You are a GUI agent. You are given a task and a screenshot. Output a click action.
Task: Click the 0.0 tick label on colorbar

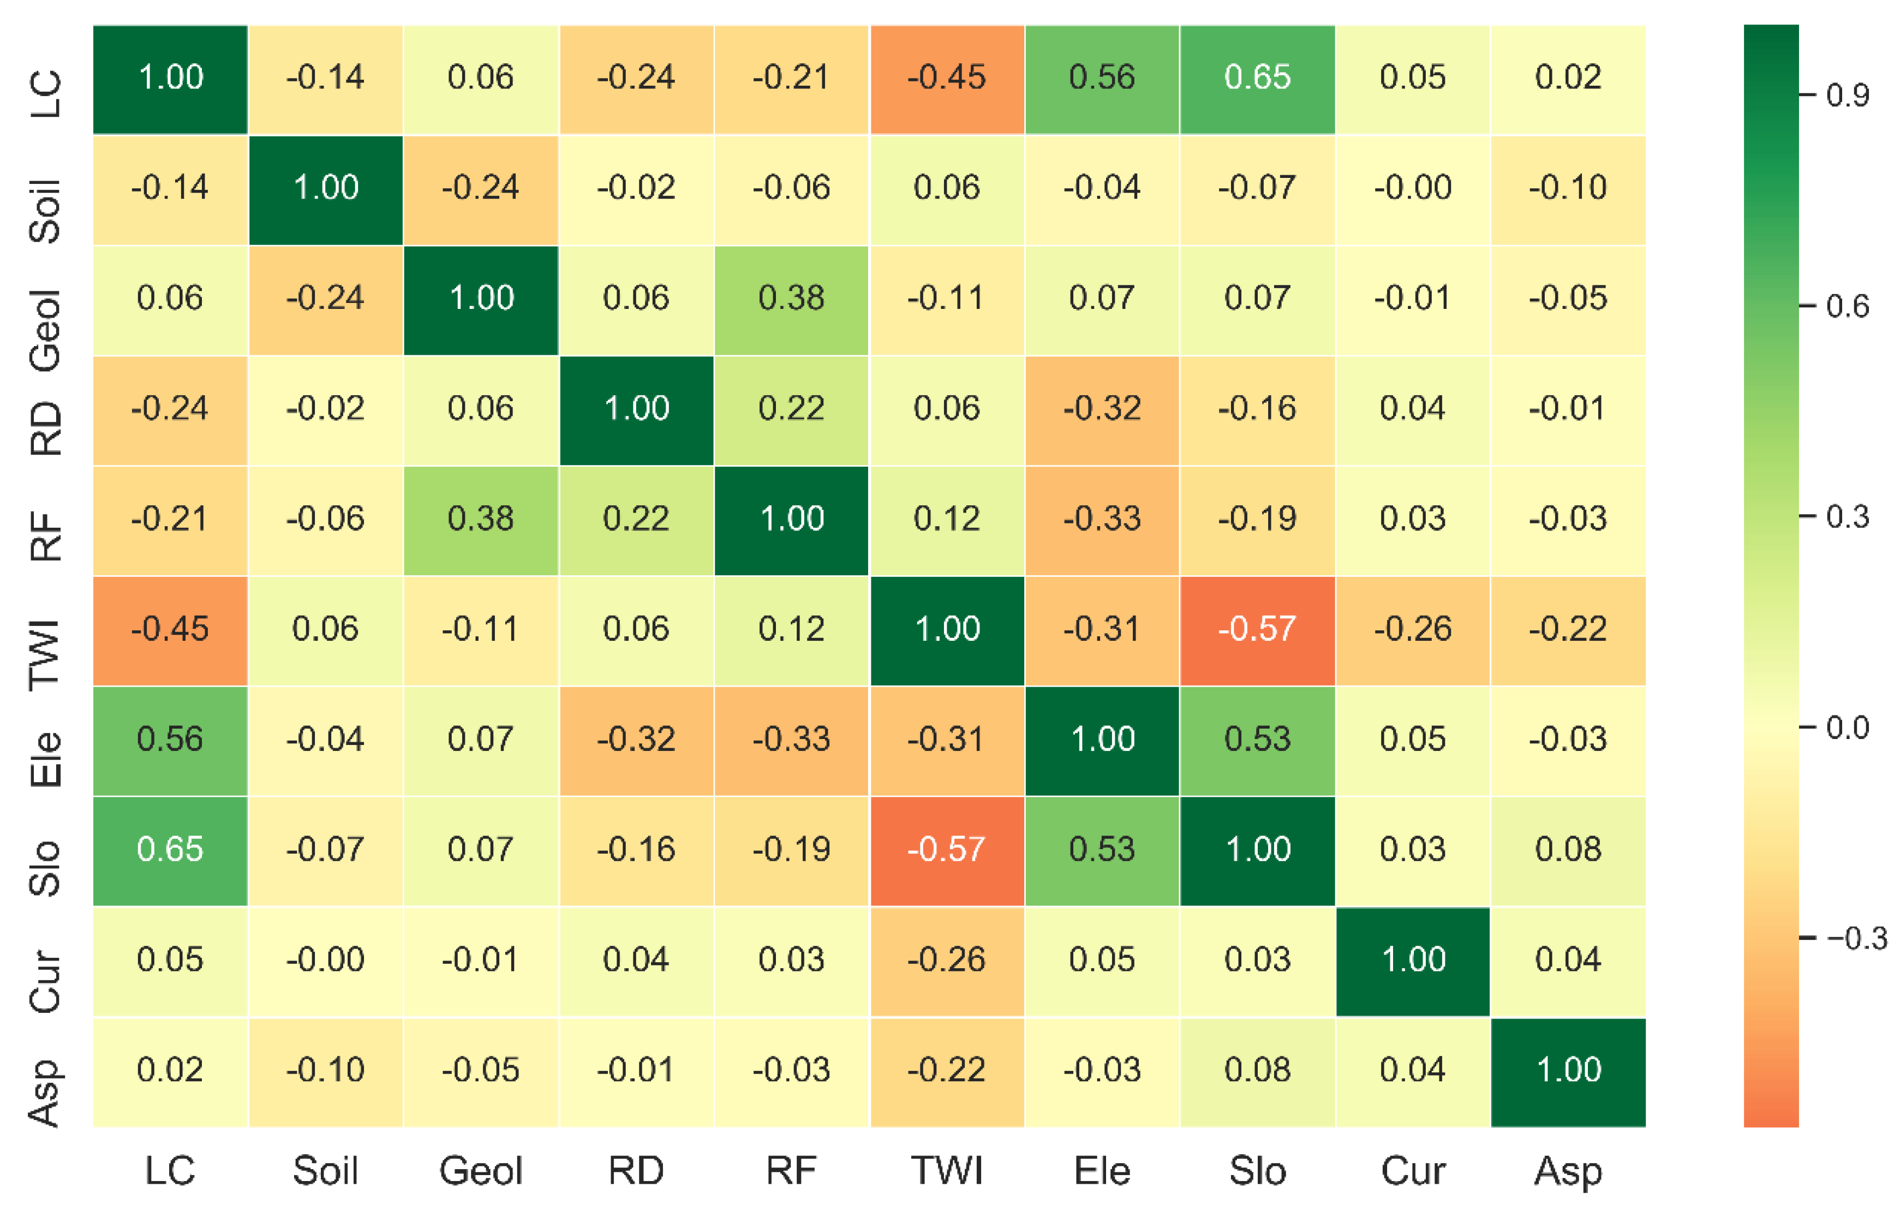(1847, 727)
